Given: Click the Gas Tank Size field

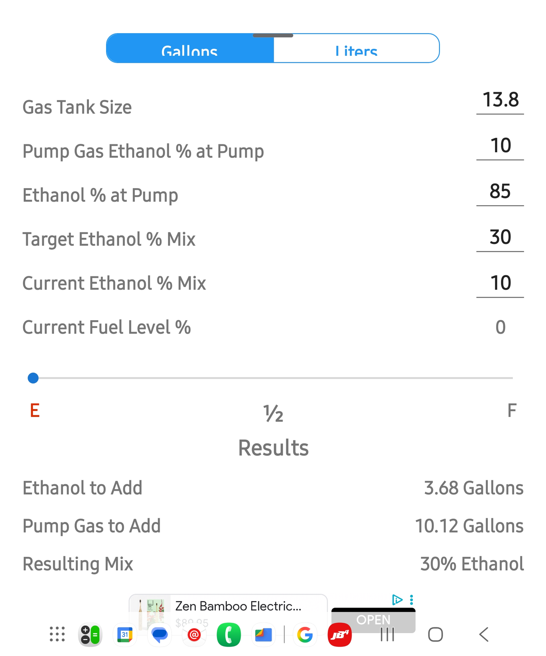Looking at the screenshot, I should [x=500, y=100].
